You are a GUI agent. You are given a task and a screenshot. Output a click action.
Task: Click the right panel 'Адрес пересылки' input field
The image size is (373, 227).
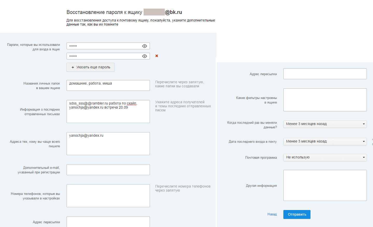[x=325, y=74]
